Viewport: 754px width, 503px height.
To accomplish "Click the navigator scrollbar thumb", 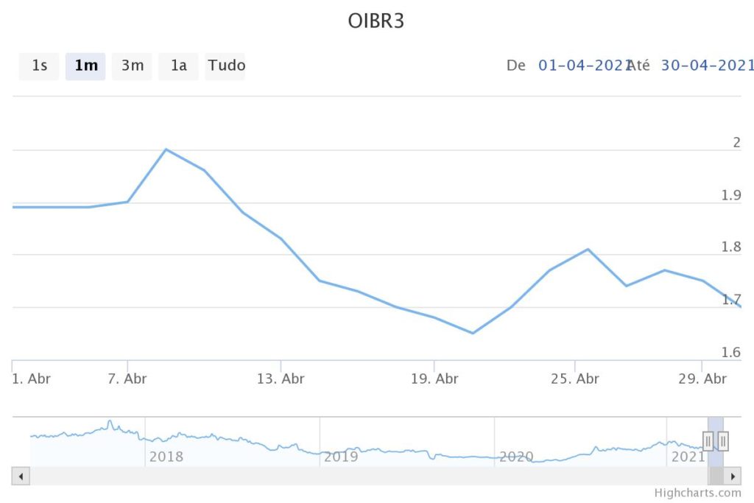I will pyautogui.click(x=716, y=476).
